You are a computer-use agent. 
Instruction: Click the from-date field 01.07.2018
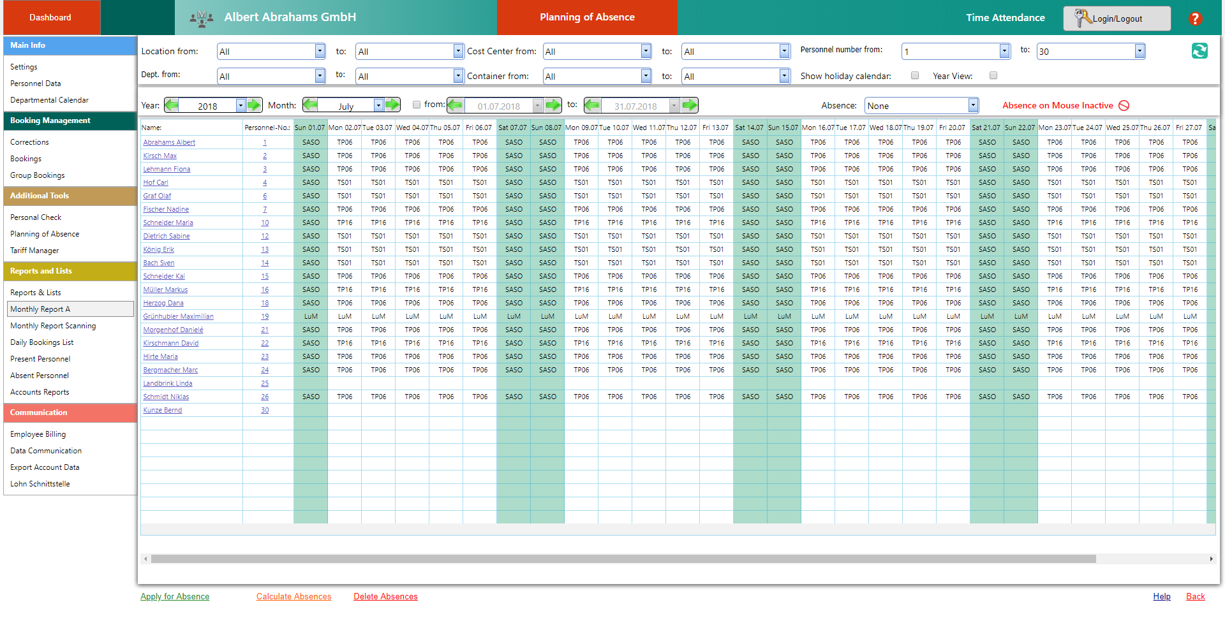point(499,106)
